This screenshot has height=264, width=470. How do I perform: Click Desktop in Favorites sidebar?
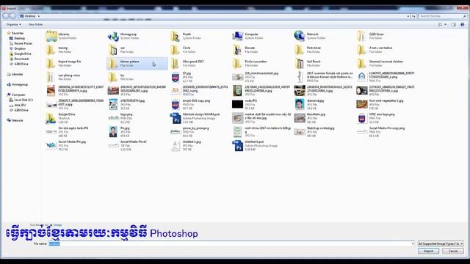tap(20, 38)
